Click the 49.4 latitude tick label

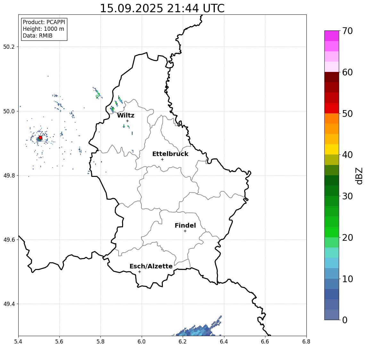[x=9, y=304]
